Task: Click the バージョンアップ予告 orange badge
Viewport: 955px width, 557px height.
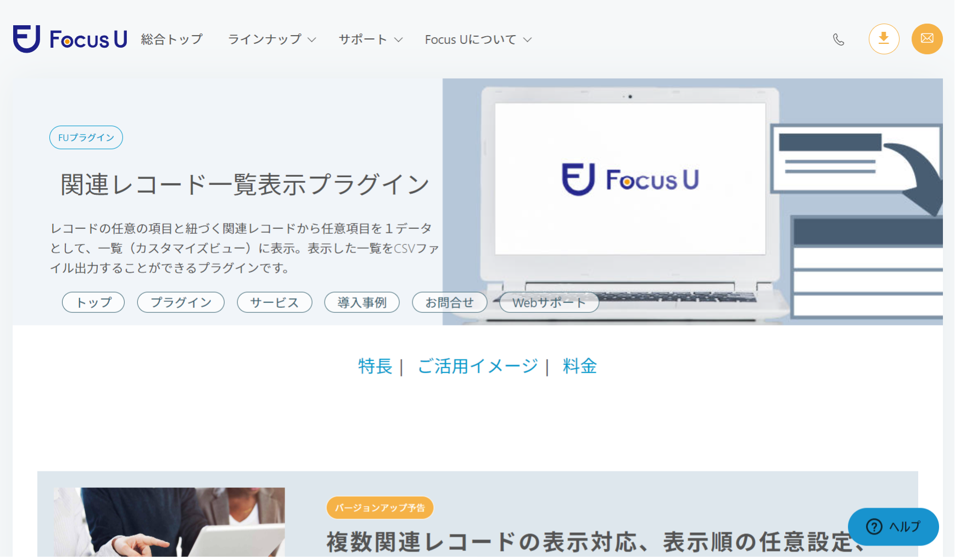Action: coord(380,508)
